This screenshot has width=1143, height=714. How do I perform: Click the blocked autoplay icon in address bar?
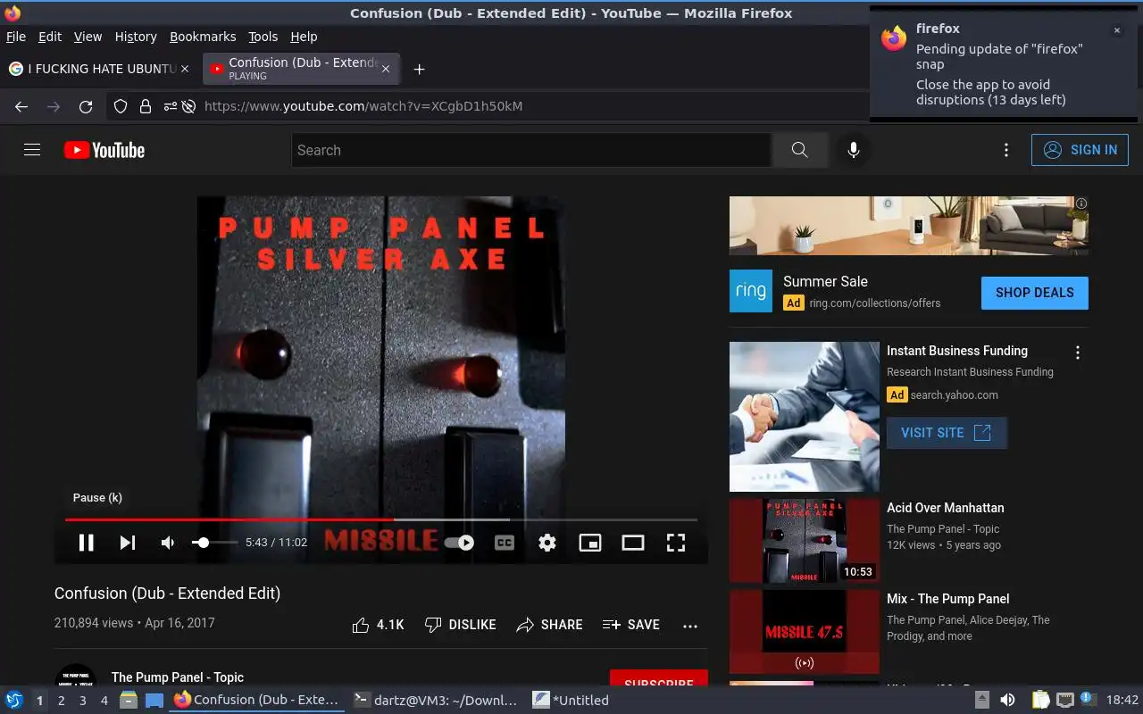(188, 106)
